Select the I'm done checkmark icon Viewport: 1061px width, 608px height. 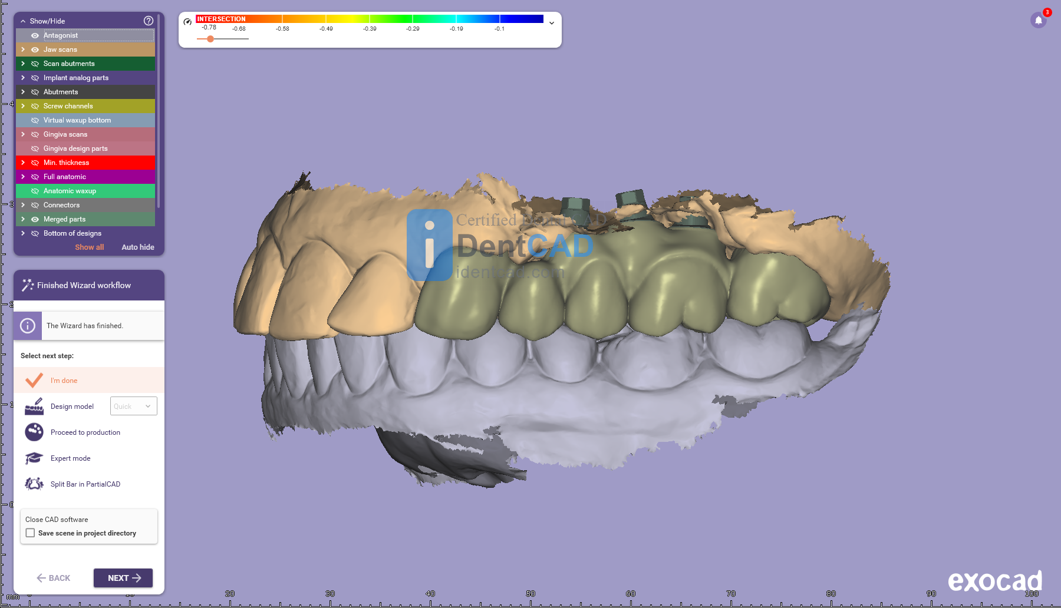point(34,381)
